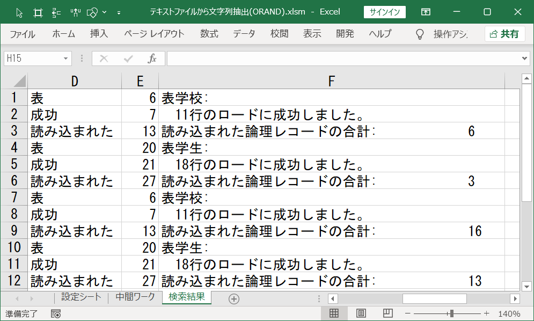The width and height of the screenshot is (534, 321).
Task: Open the Name Box dropdown arrow
Action: point(67,59)
